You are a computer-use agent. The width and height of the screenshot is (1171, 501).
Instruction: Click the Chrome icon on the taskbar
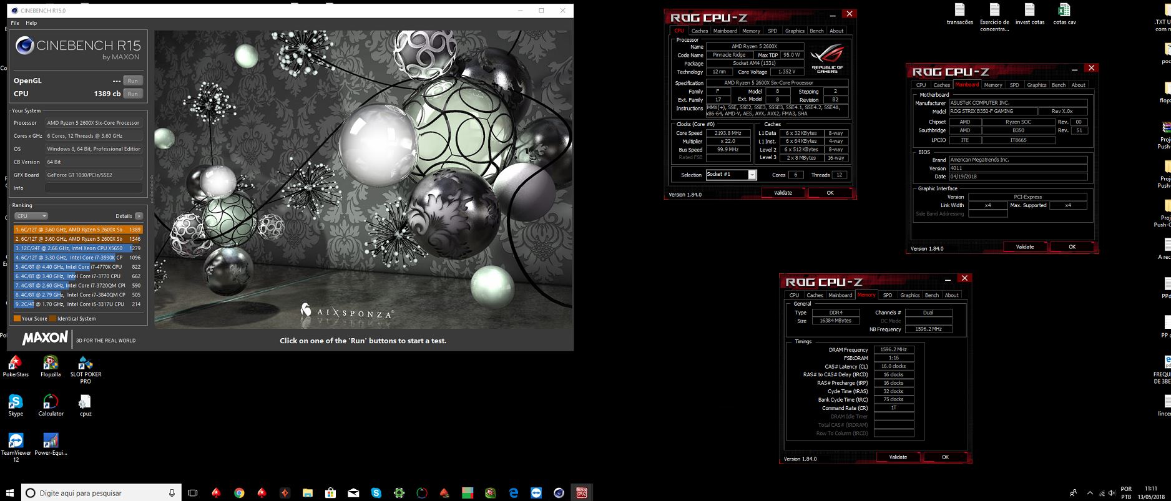[x=239, y=493]
